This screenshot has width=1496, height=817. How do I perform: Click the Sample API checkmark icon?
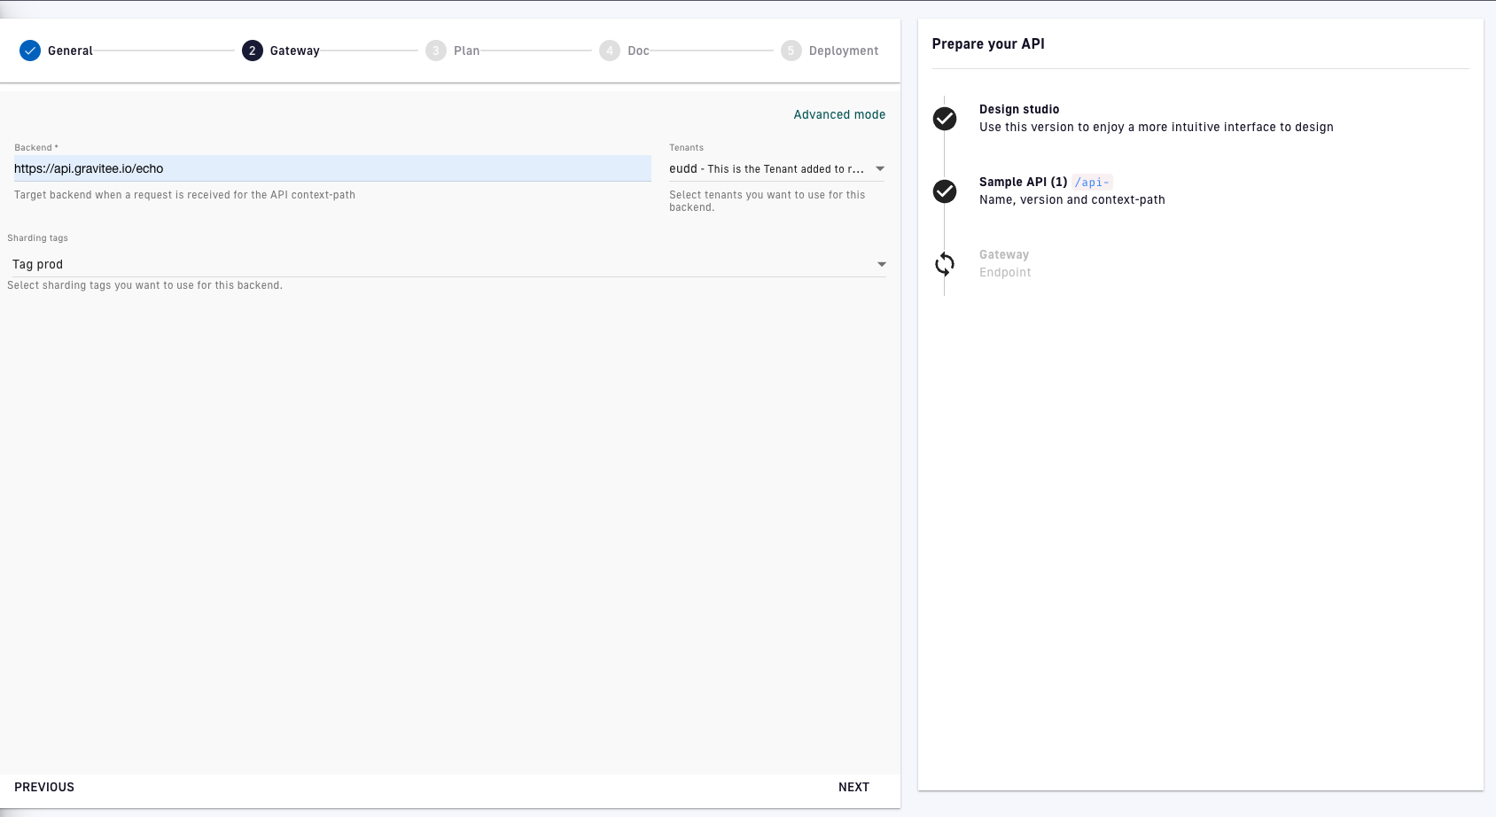945,191
